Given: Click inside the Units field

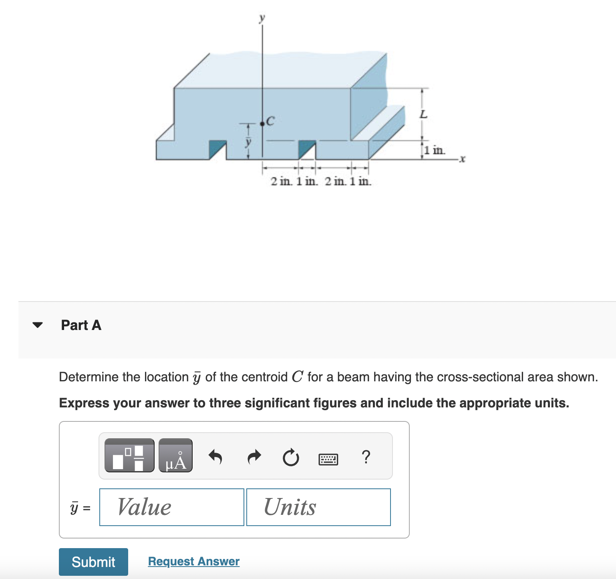Looking at the screenshot, I should click(x=318, y=507).
